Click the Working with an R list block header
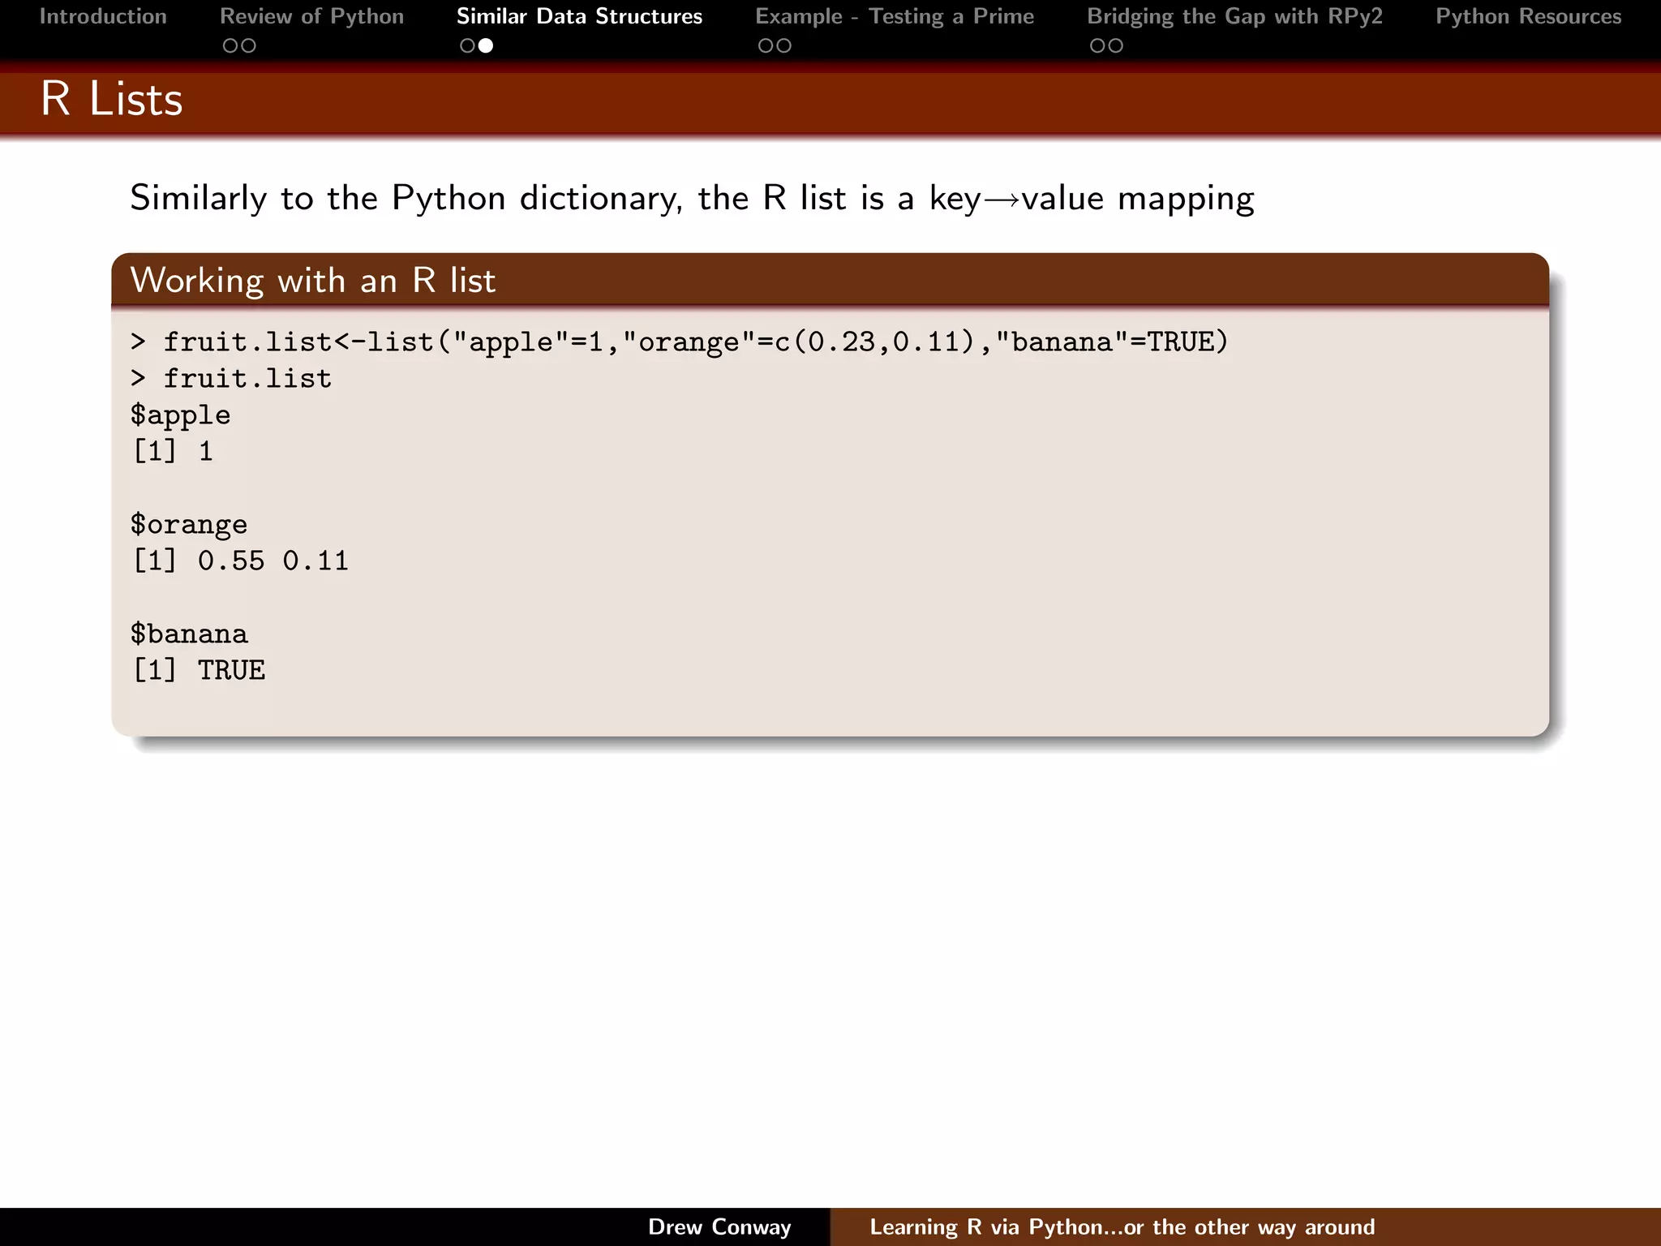1661x1246 pixels. click(x=313, y=281)
